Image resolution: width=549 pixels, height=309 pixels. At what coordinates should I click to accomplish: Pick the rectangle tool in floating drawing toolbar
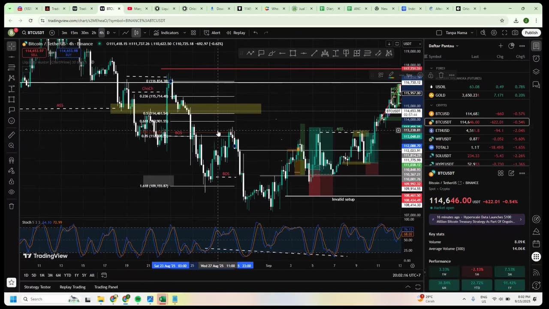click(293, 53)
